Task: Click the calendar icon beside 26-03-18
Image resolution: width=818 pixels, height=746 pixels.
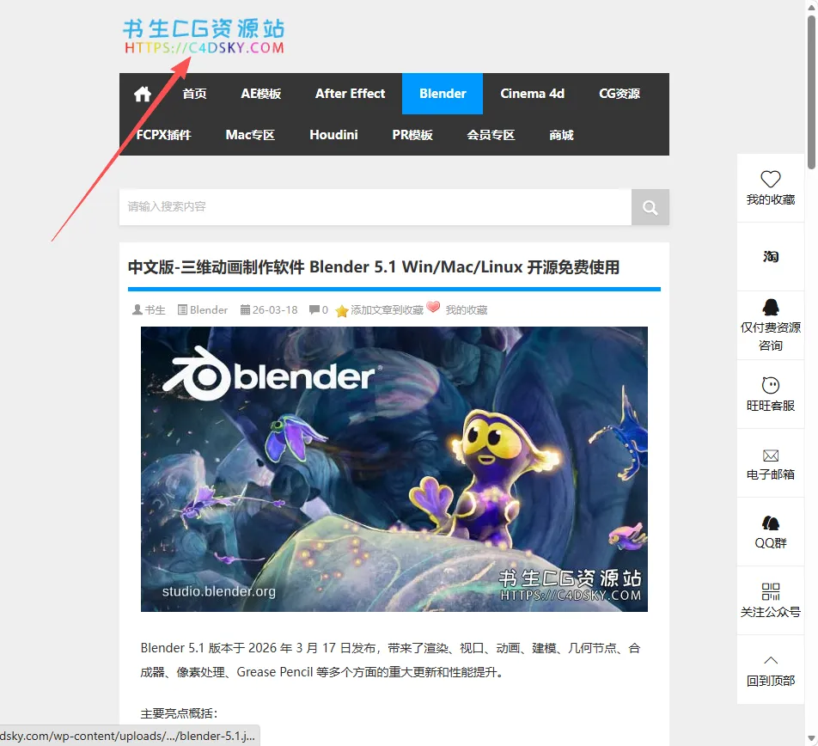Action: [x=245, y=310]
